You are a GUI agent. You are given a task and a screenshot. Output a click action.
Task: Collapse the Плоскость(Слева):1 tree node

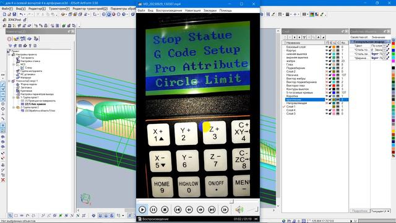[10, 81]
